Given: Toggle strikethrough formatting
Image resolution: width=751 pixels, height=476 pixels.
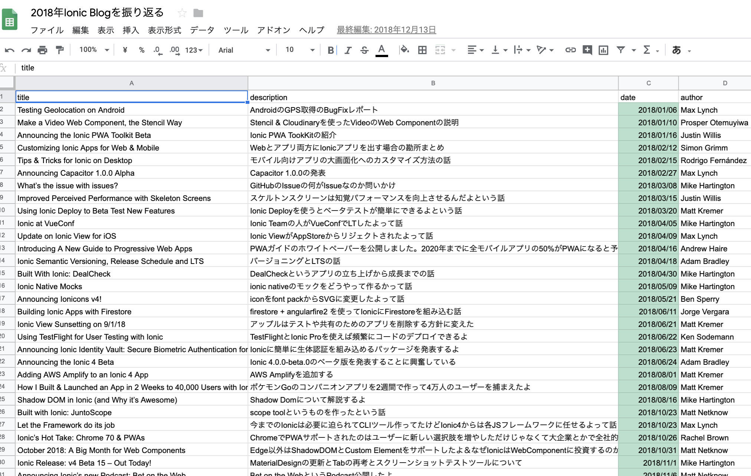Looking at the screenshot, I should (x=364, y=50).
